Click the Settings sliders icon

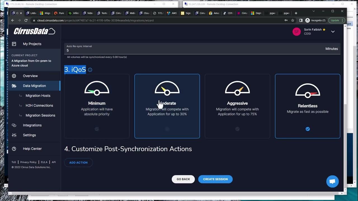(14, 135)
